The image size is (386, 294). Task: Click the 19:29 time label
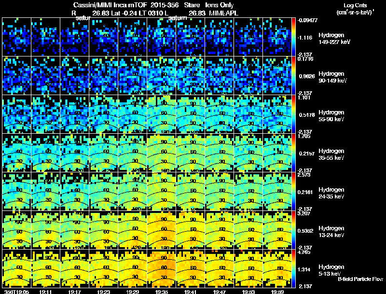(x=133, y=292)
